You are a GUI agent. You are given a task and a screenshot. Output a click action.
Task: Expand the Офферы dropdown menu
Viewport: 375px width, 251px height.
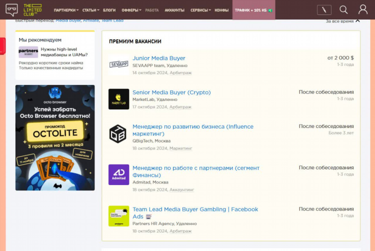131,10
